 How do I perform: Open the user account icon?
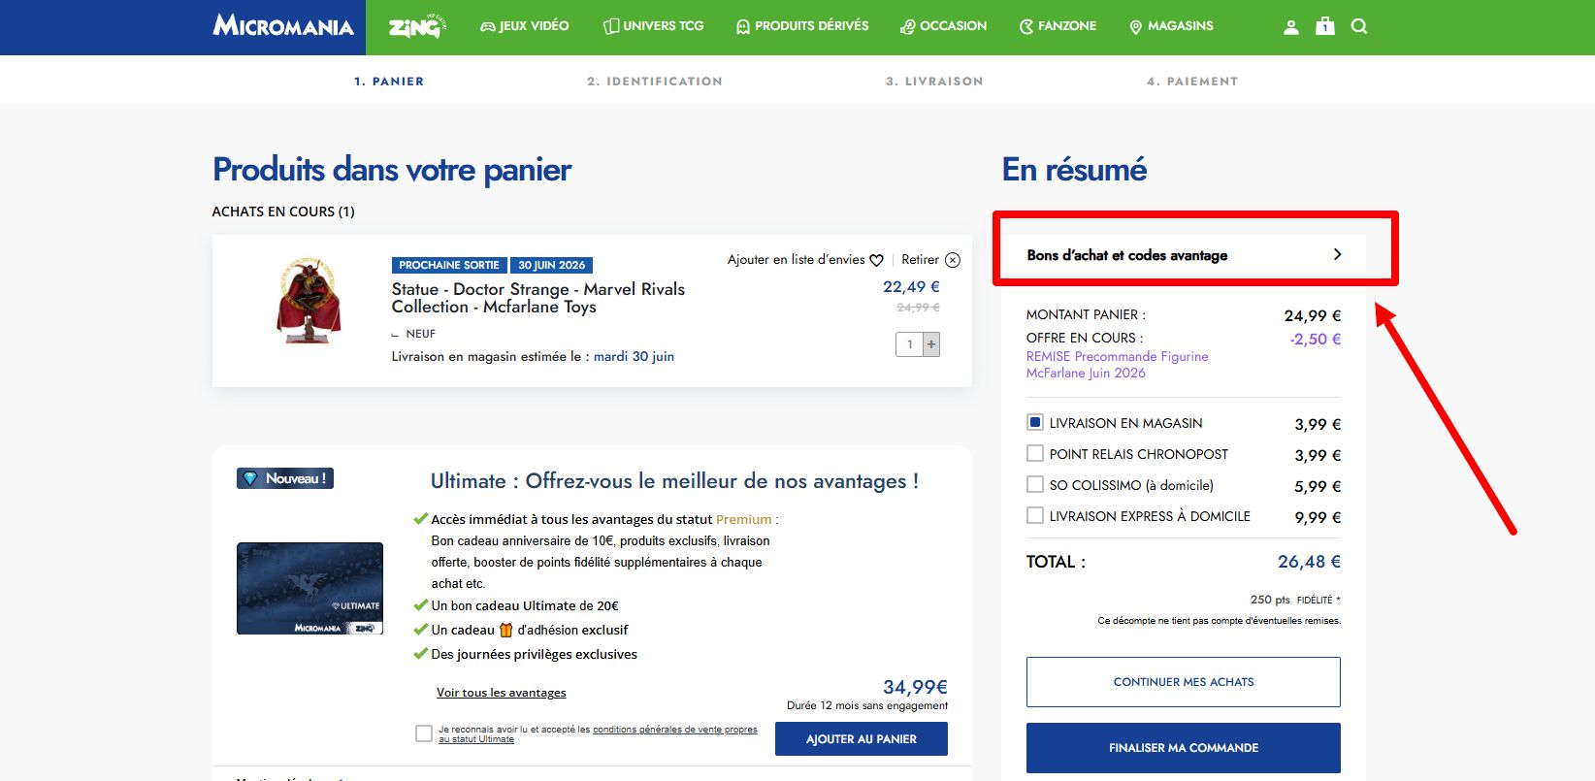[1290, 27]
